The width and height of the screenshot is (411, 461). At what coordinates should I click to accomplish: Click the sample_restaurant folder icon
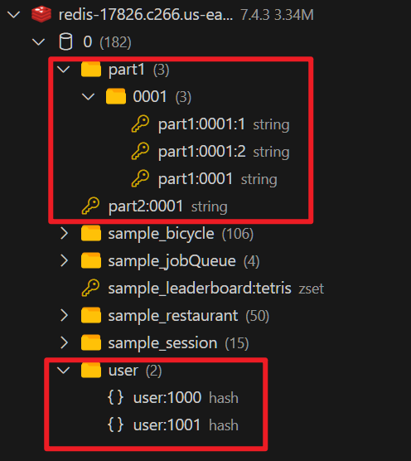pos(91,315)
